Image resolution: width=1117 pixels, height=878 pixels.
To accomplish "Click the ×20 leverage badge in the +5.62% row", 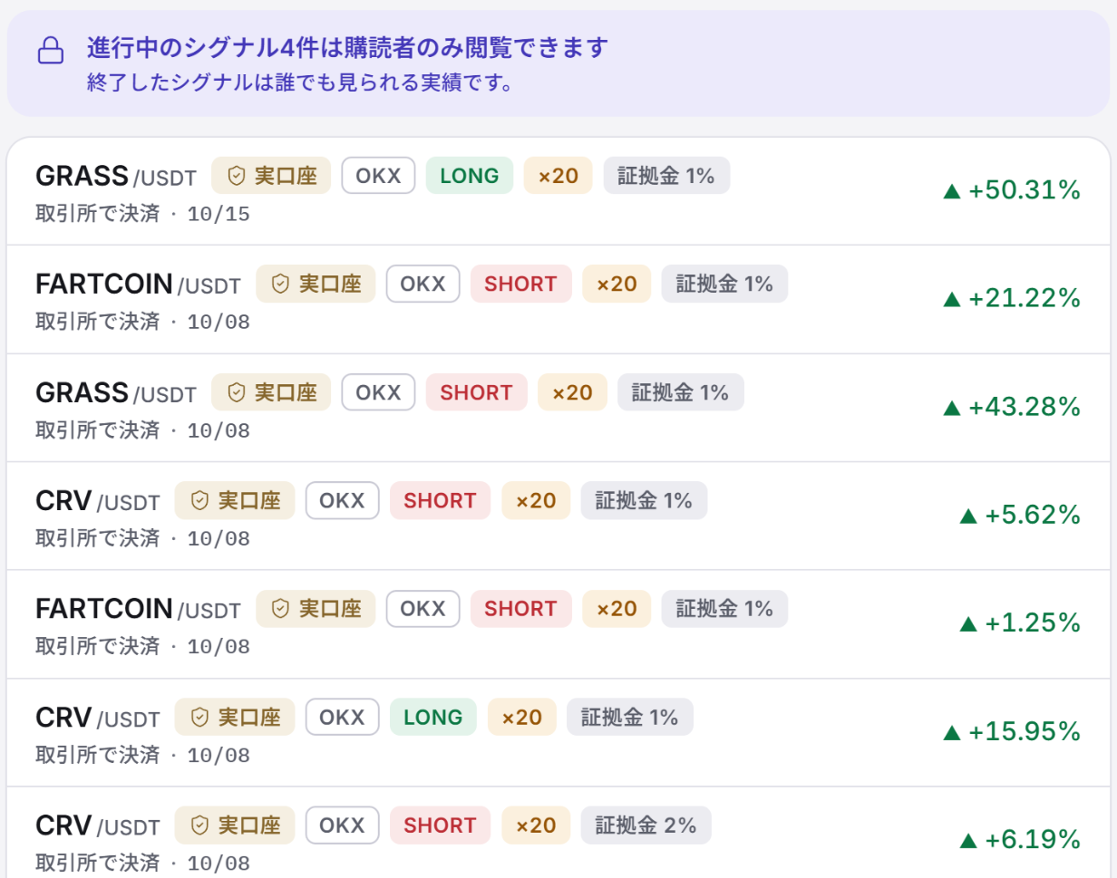I will (536, 500).
